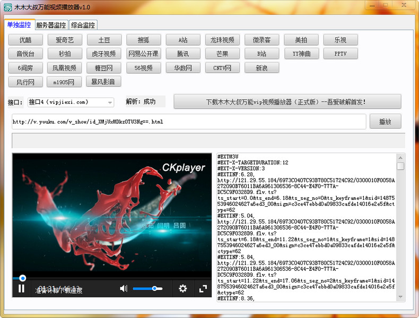Click the 新浪 button

click(262, 68)
